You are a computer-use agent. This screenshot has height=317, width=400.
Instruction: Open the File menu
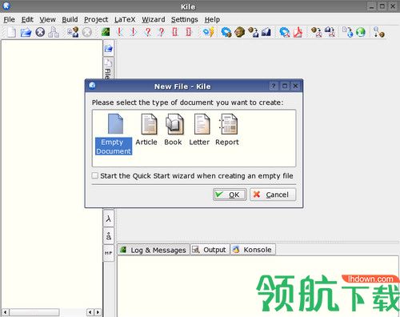(x=9, y=19)
